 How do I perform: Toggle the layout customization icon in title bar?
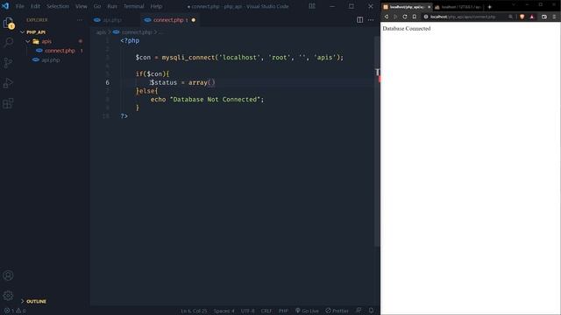[x=312, y=6]
